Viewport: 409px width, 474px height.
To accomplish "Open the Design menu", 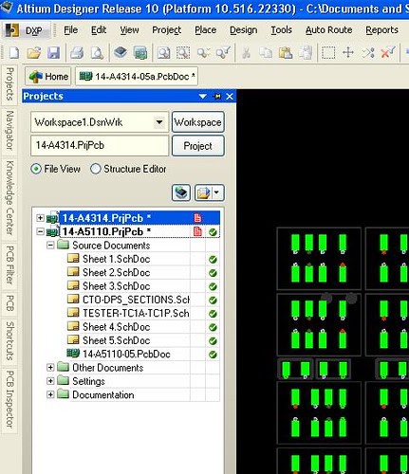I will point(244,30).
